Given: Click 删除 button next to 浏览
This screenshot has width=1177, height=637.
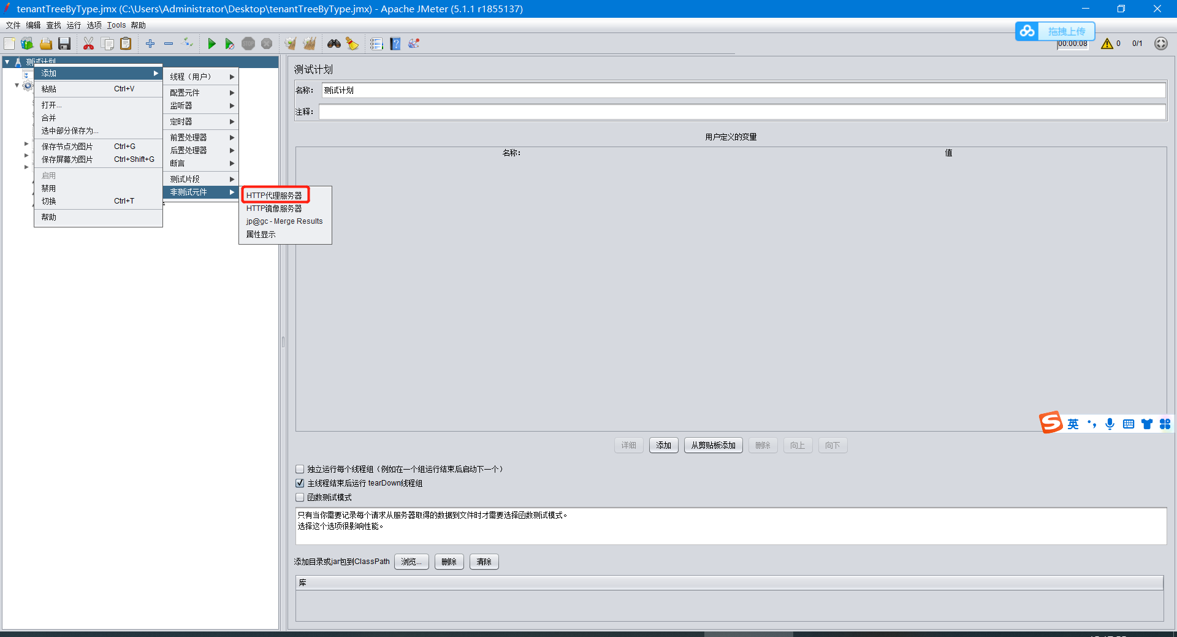Looking at the screenshot, I should (x=449, y=562).
